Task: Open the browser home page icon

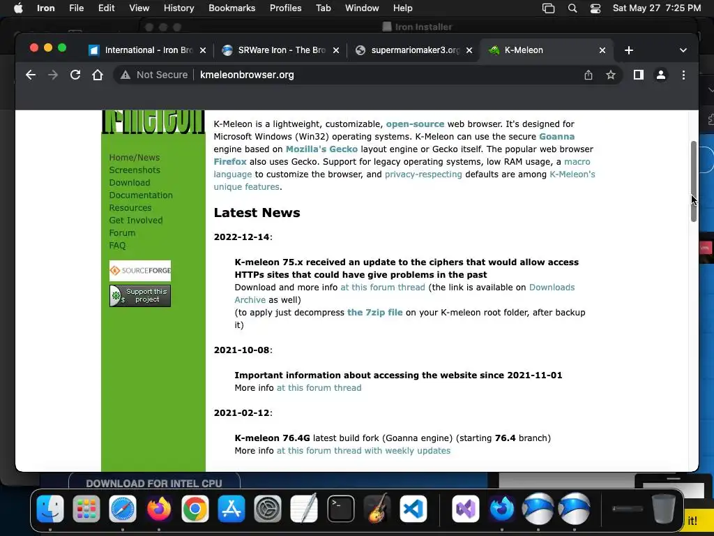Action: (98, 75)
